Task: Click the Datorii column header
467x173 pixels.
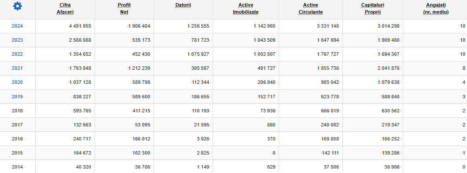Action: 183,5
